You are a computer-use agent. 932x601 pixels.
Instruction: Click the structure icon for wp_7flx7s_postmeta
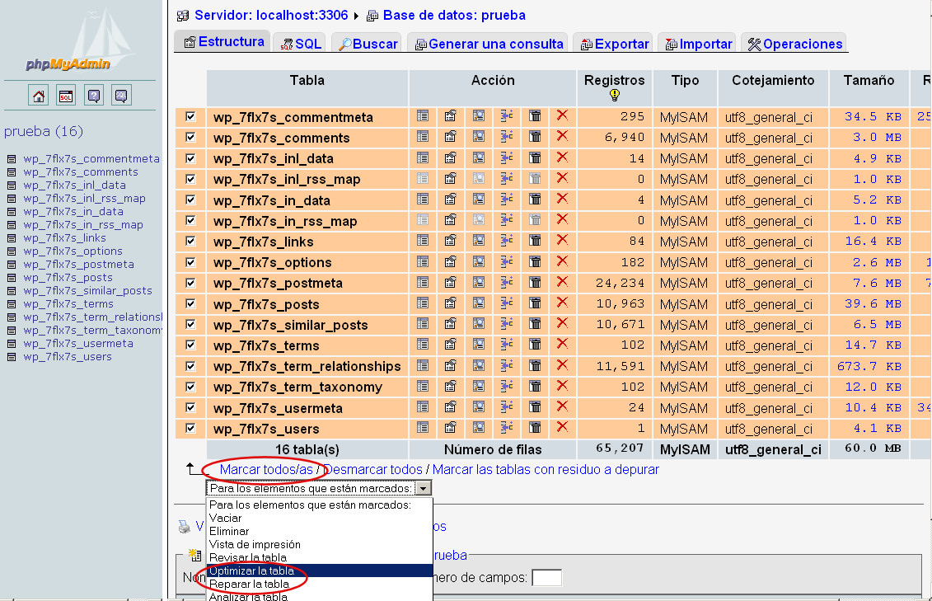[x=451, y=283]
